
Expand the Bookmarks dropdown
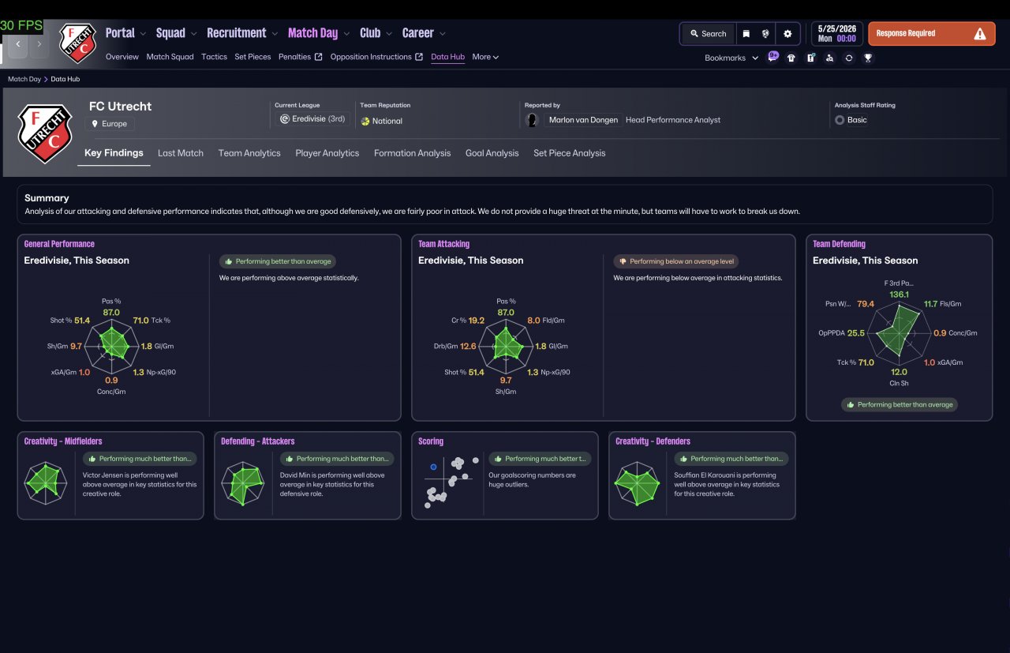click(731, 58)
